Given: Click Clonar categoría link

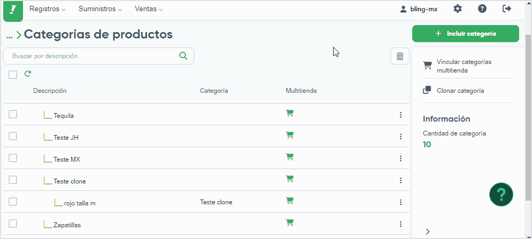Looking at the screenshot, I should point(460,91).
